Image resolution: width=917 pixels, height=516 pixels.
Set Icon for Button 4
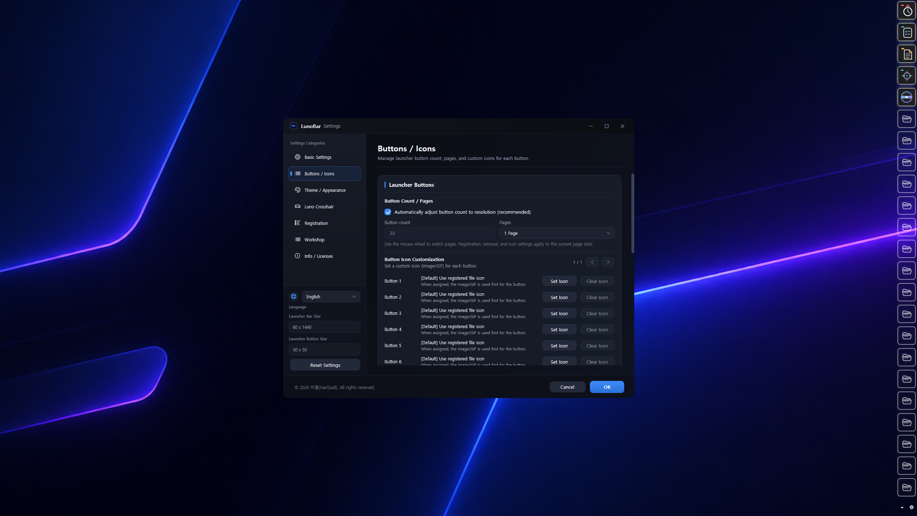point(559,330)
